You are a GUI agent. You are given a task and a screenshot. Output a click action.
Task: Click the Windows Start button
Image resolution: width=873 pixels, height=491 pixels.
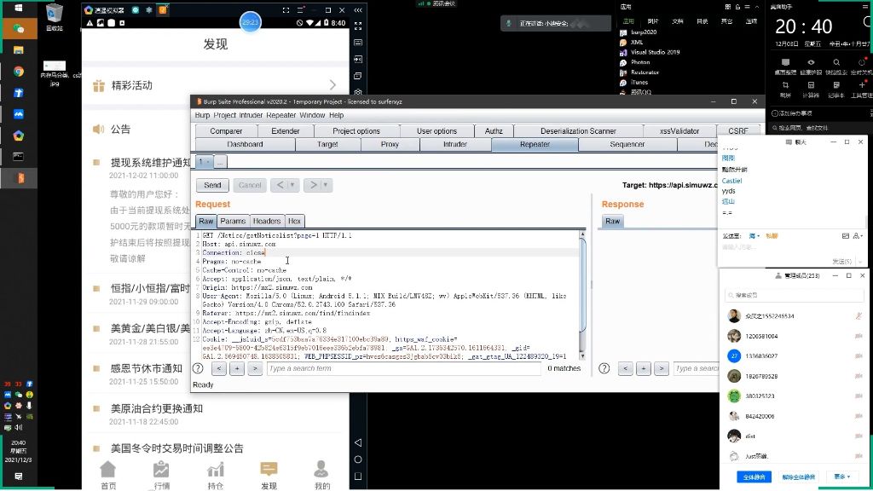click(19, 8)
